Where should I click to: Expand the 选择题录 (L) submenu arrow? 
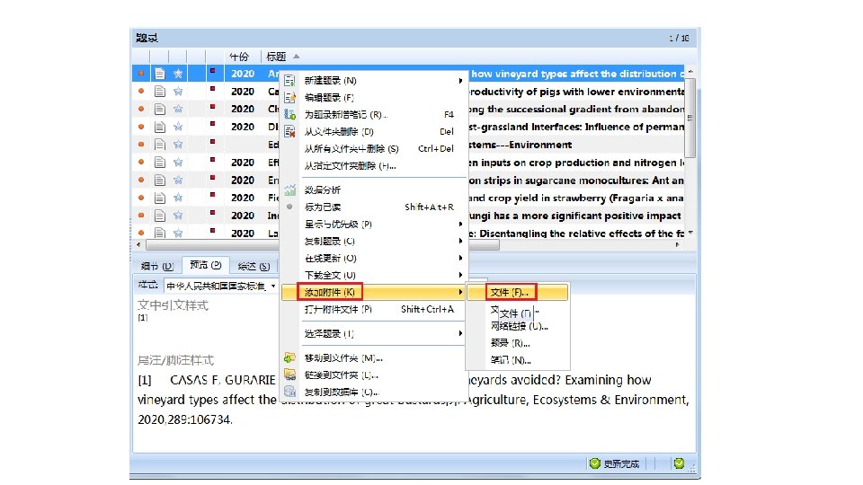pos(460,333)
